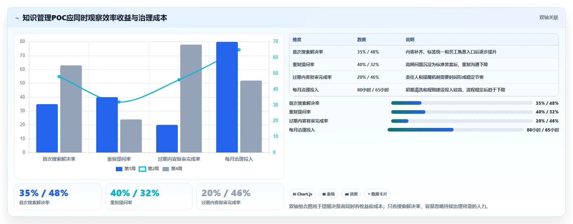The image size is (573, 224).
Task: Click the 20% / 46% table value
Action: pyautogui.click(x=368, y=77)
